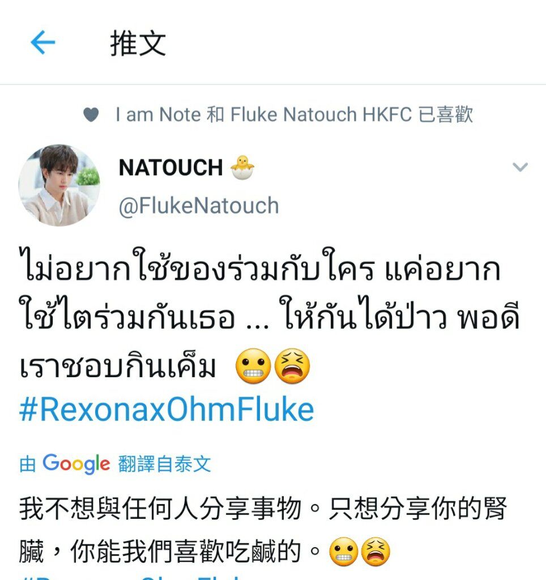Open the tweet options chevron menu
546x580 pixels.
(520, 167)
